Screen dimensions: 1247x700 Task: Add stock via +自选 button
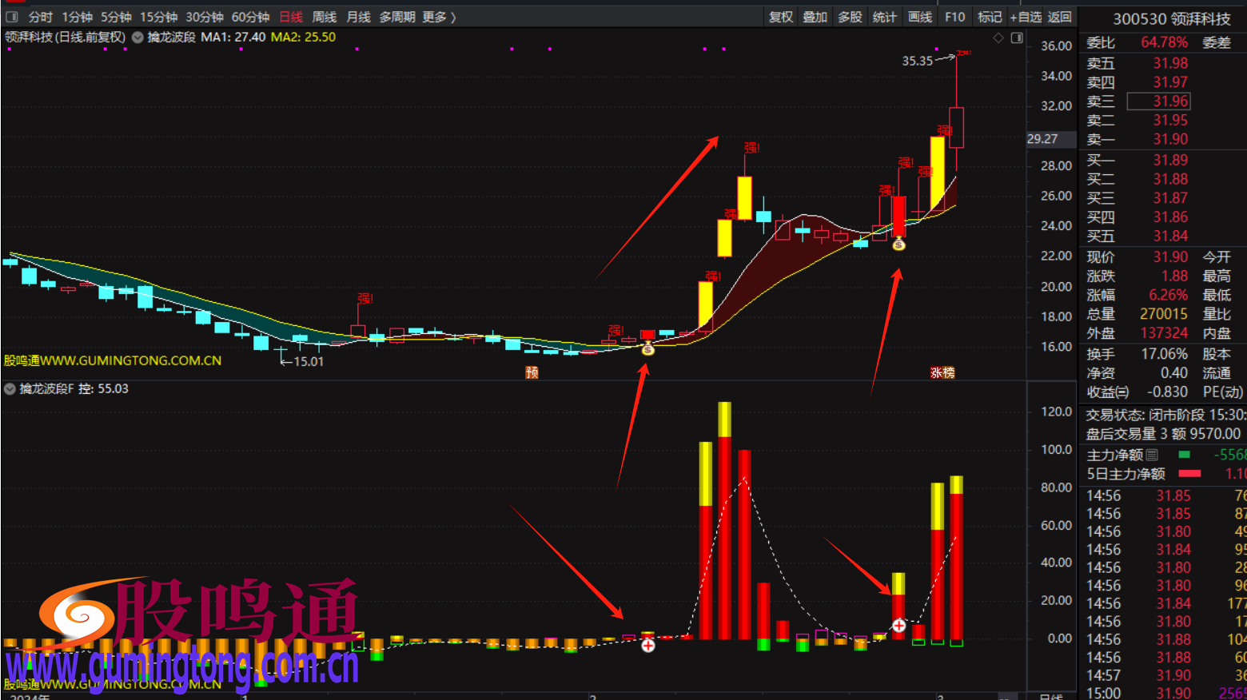click(1026, 17)
